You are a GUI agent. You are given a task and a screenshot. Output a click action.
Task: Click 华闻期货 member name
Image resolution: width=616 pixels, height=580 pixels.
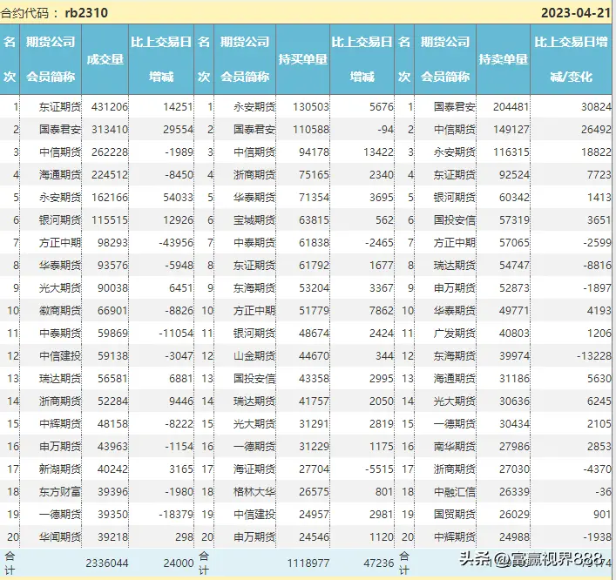tap(60, 537)
